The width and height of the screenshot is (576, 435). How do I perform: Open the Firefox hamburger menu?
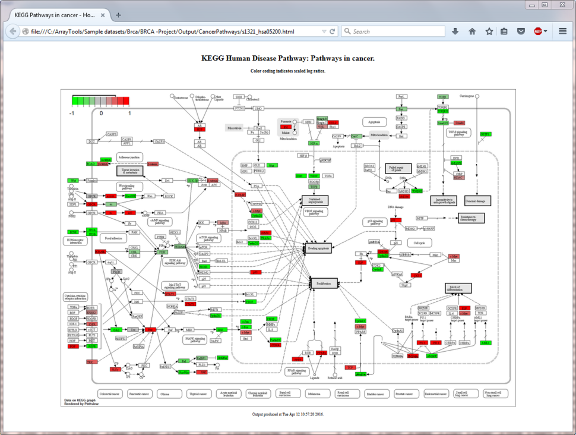pyautogui.click(x=562, y=31)
